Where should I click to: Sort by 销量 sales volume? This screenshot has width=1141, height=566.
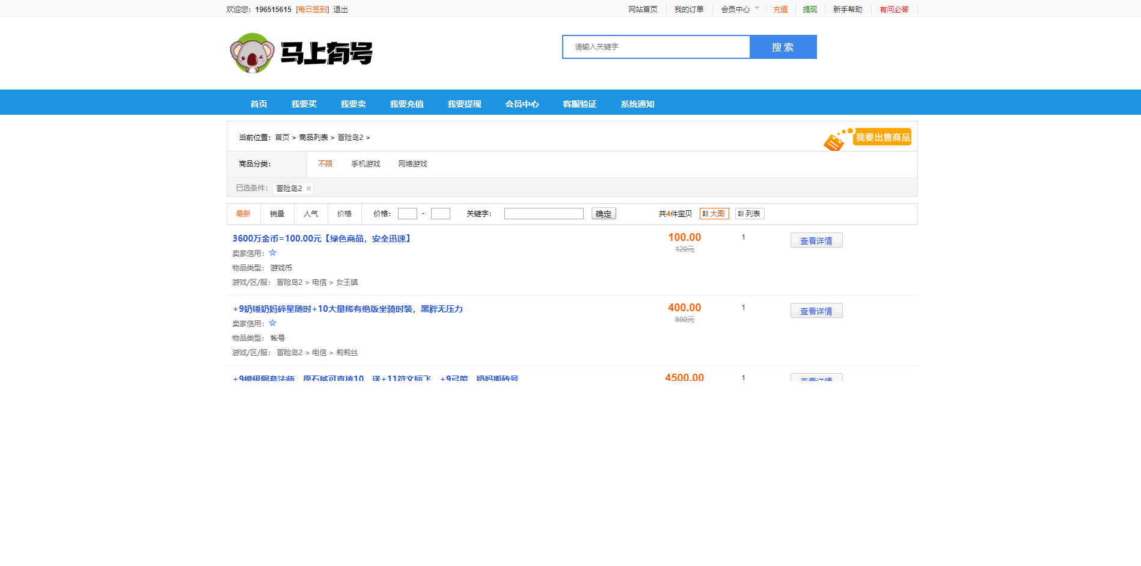(277, 213)
